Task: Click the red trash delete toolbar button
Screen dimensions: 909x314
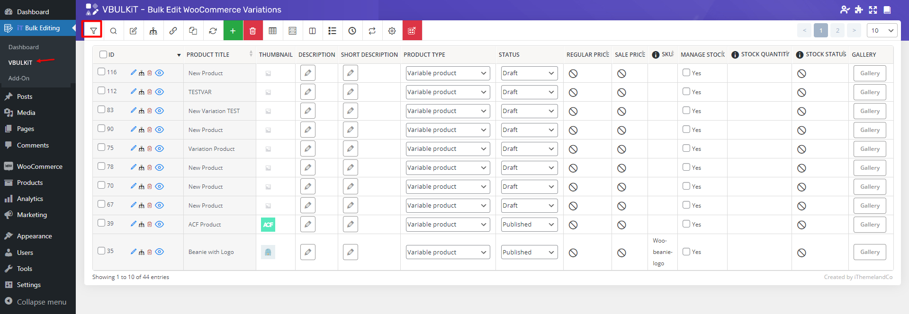Action: click(253, 31)
